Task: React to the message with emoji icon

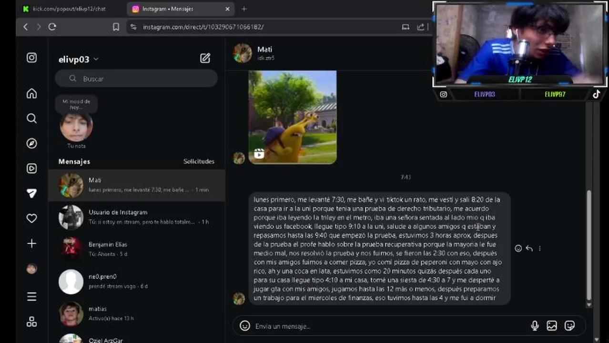Action: click(518, 248)
